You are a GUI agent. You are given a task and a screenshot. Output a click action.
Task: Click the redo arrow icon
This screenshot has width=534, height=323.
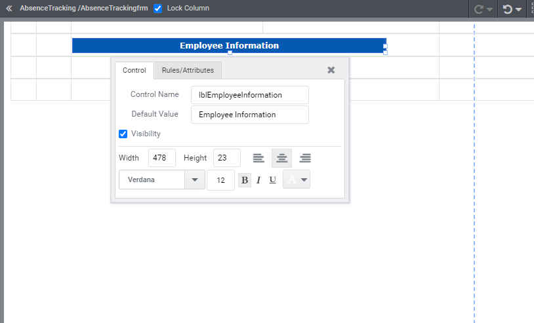[x=478, y=9]
